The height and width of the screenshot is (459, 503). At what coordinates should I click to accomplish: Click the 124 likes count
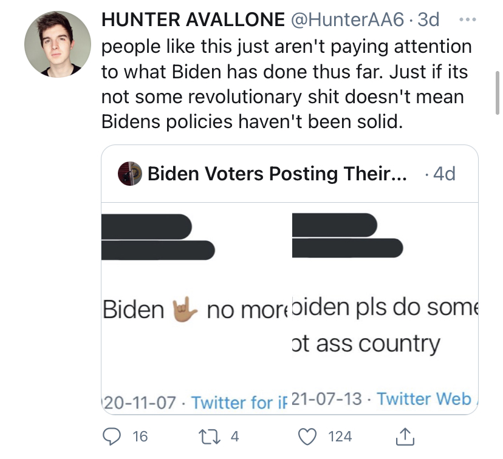(340, 437)
